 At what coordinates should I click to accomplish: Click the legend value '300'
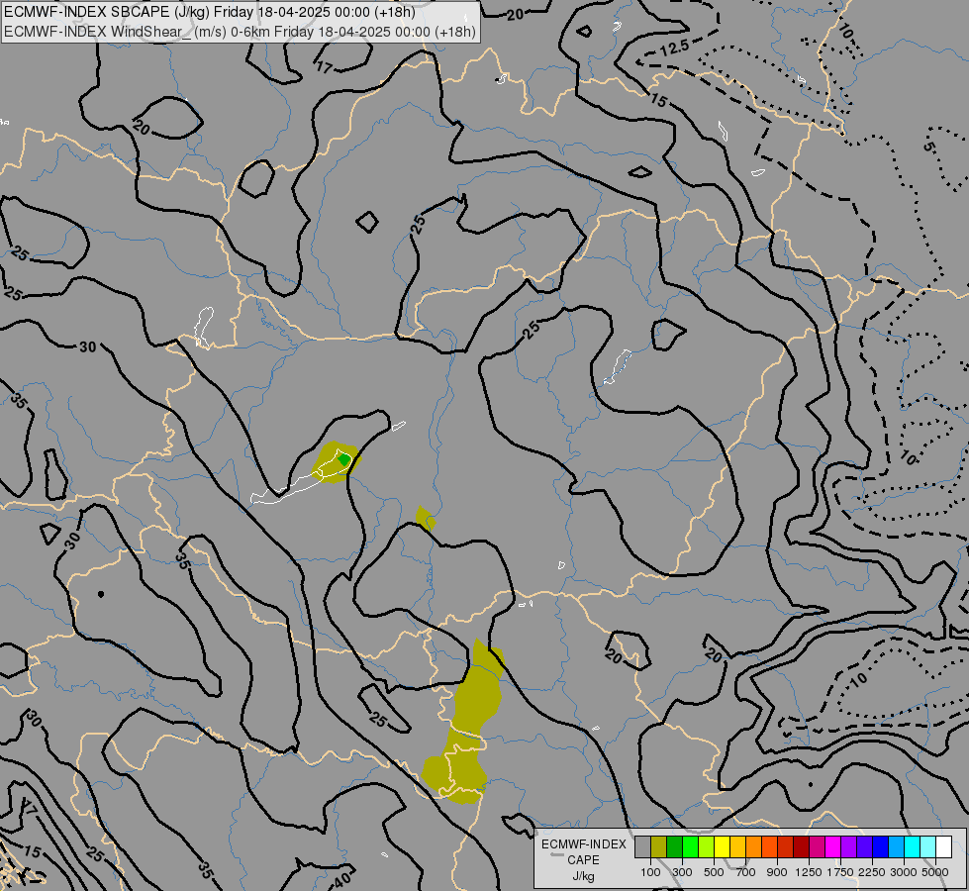[x=682, y=872]
